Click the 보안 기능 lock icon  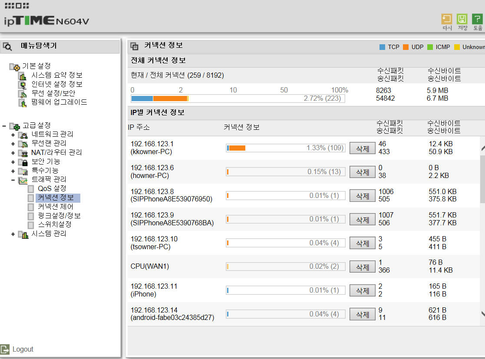pyautogui.click(x=23, y=162)
